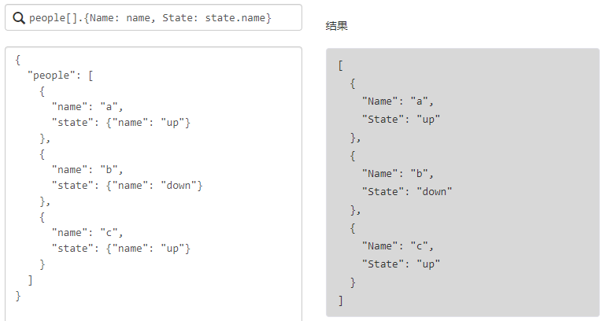603x321 pixels.
Task: Click last "State": "up" in result
Action: pyautogui.click(x=401, y=264)
